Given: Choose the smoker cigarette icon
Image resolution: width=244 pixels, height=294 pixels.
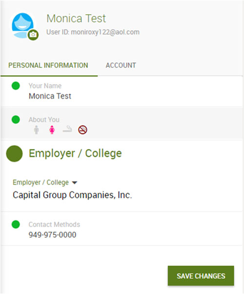Looking at the screenshot, I should pyautogui.click(x=67, y=129).
